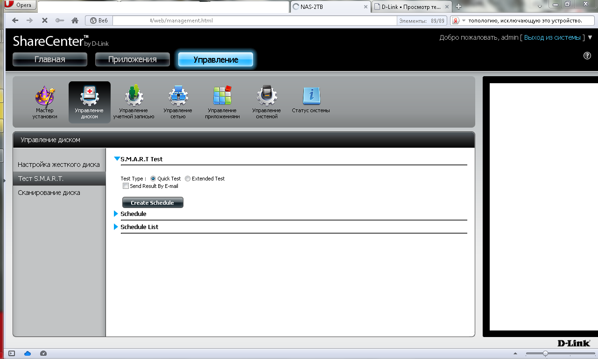Click the Create Schedule button

tap(153, 203)
